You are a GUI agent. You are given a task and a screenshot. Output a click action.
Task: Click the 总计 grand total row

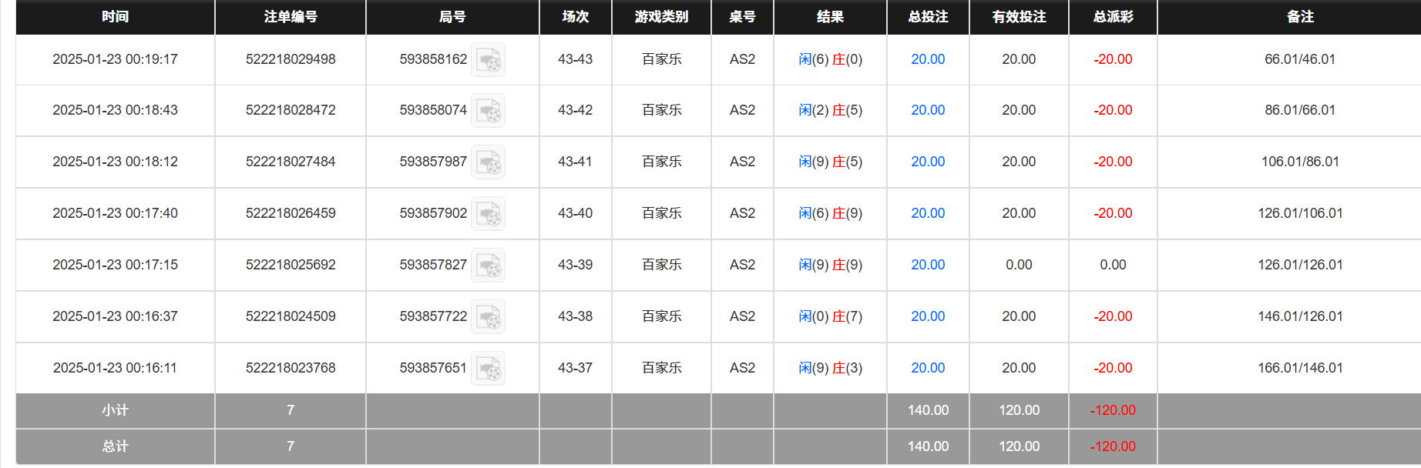click(113, 446)
